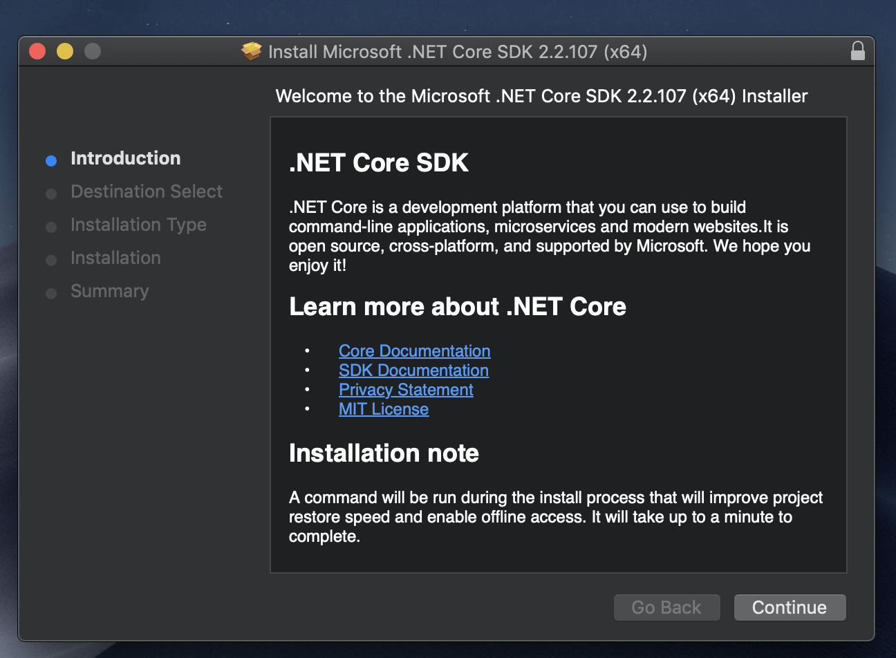Click the ".NET Core SDK" heading
Screen dimensions: 896x658
click(x=379, y=163)
